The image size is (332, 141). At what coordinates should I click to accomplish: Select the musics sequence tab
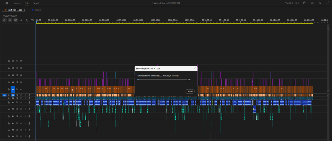point(38,10)
